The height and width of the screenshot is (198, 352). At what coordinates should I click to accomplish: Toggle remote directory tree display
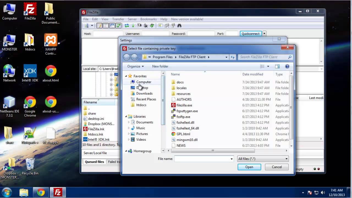coord(112,26)
